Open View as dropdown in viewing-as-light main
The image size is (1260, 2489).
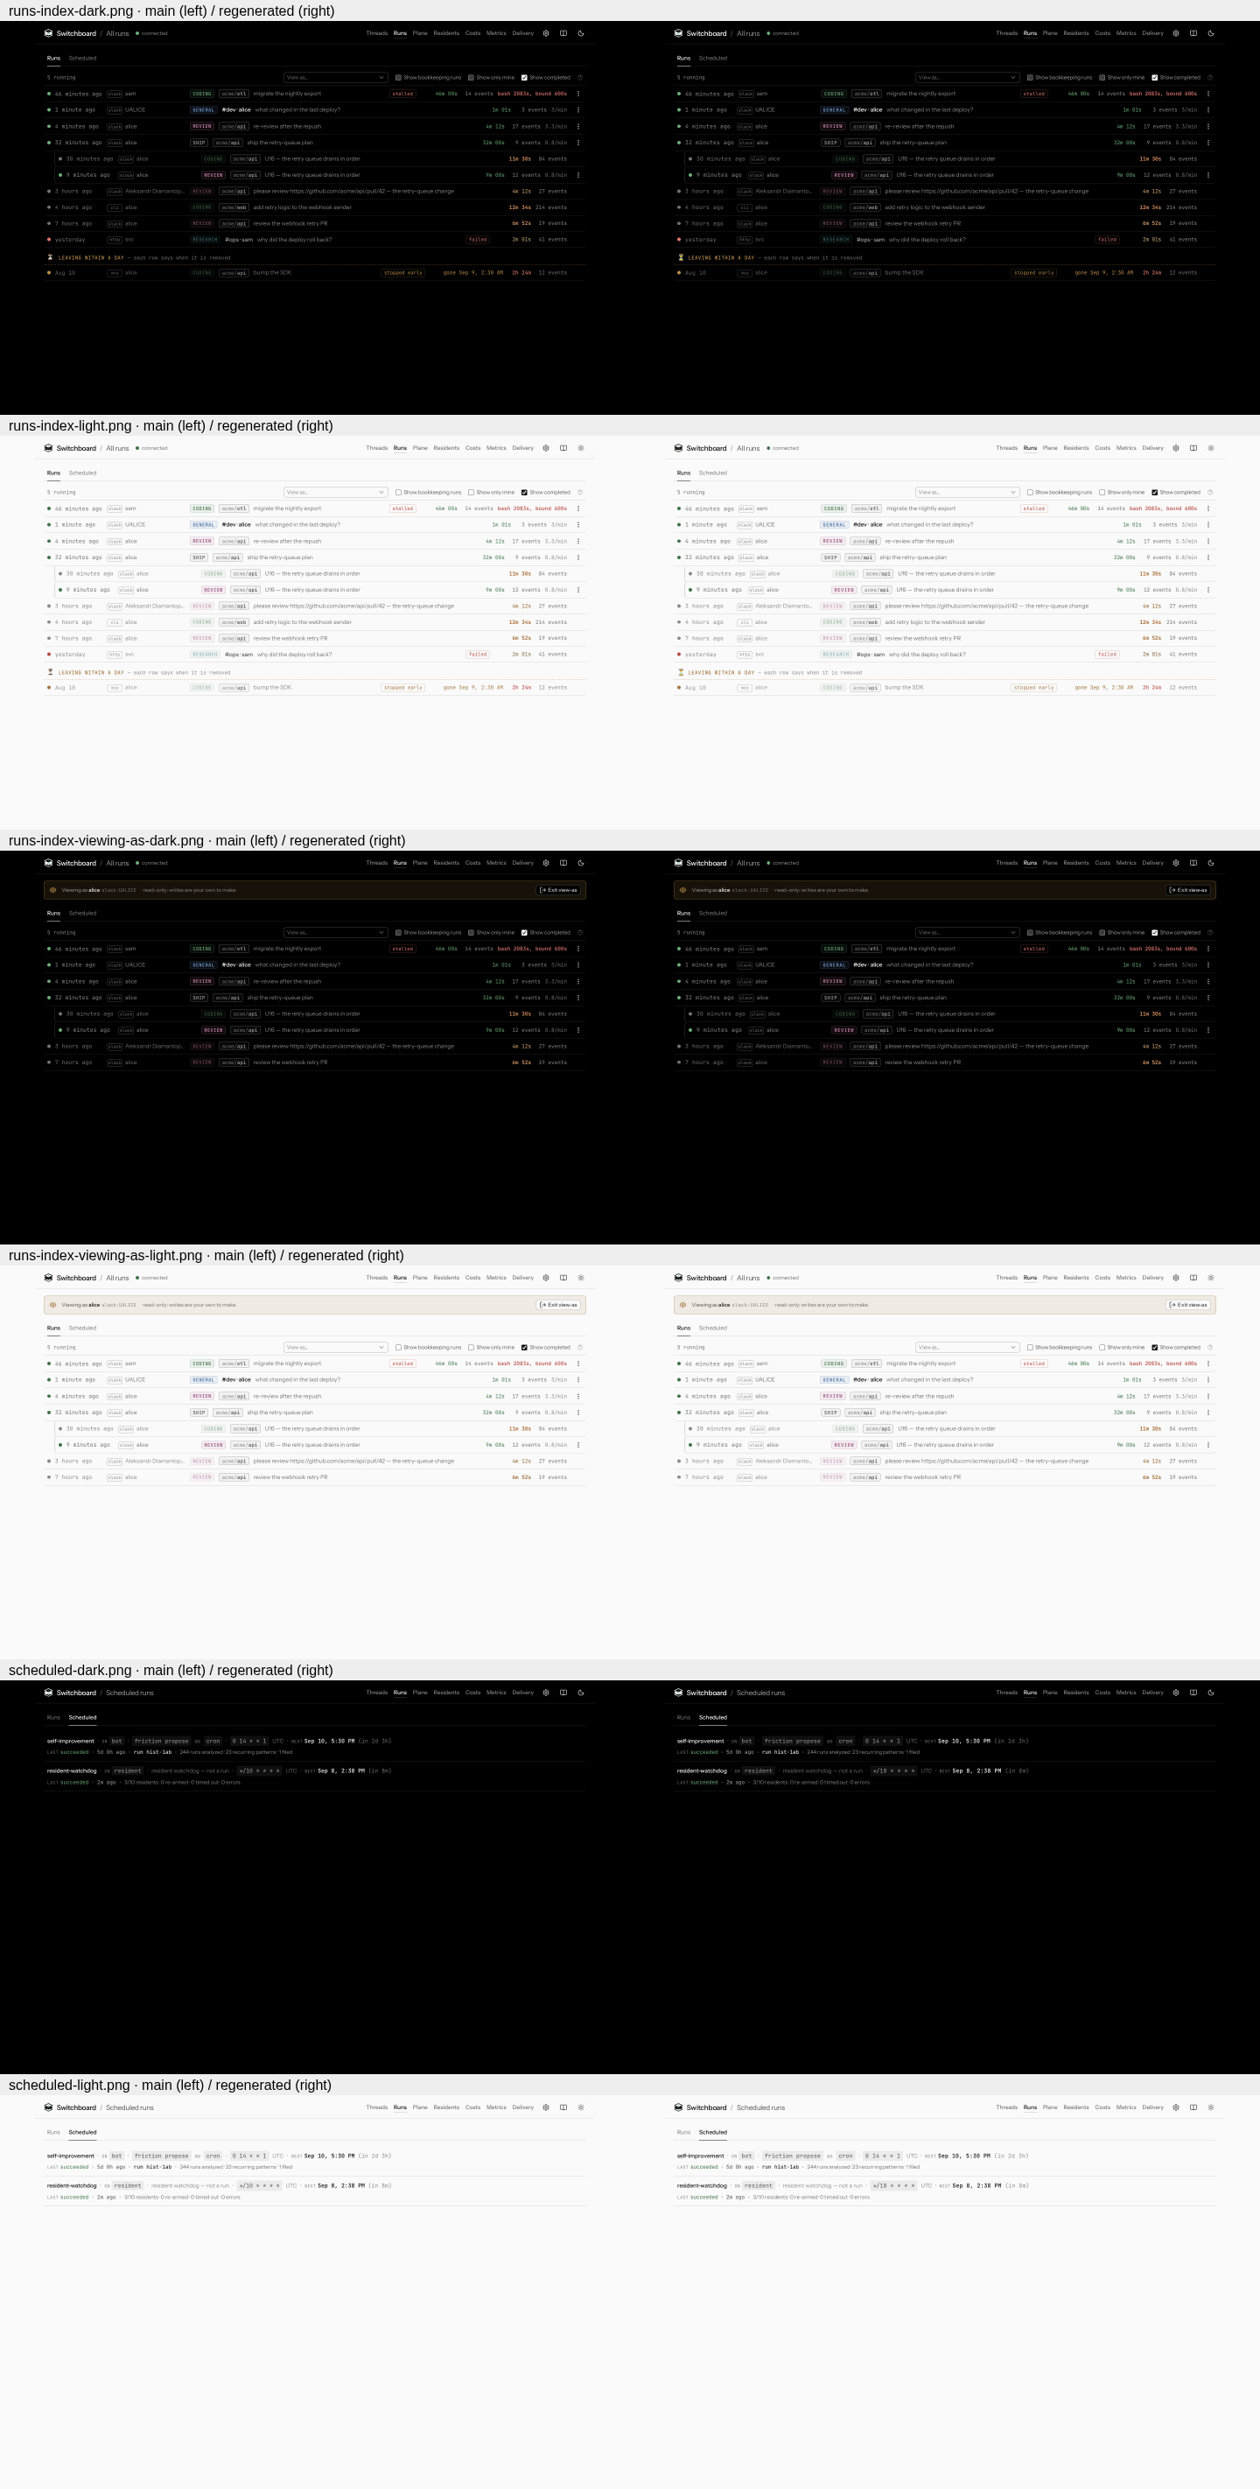click(x=335, y=1347)
